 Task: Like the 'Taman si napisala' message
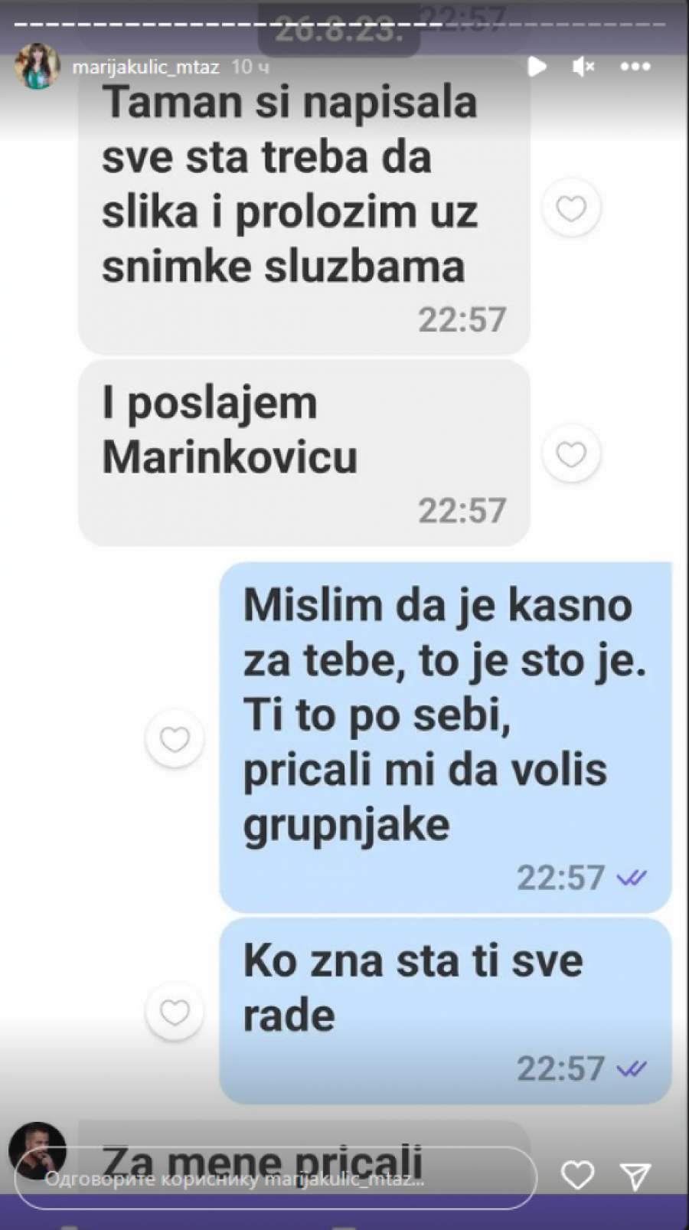571,208
